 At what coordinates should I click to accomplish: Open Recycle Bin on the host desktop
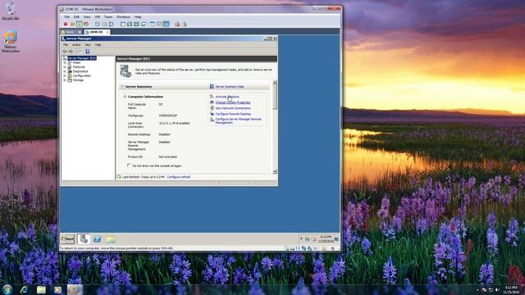point(11,11)
